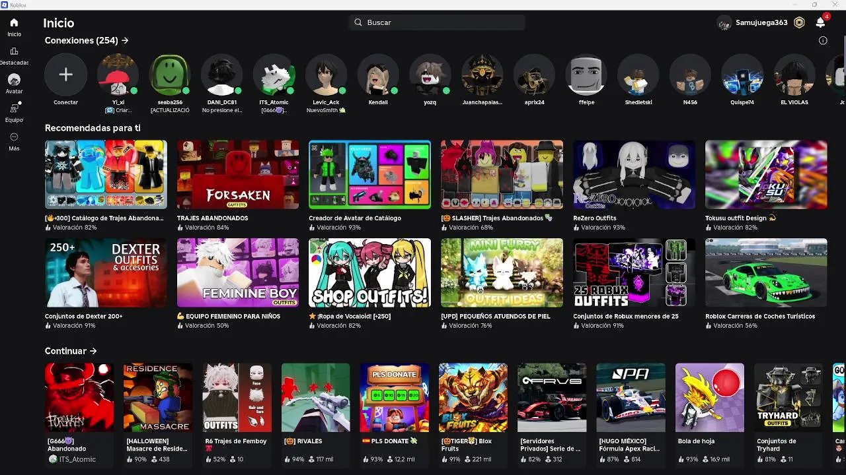
Task: Open Quispe74's avatar
Action: pyautogui.click(x=742, y=75)
